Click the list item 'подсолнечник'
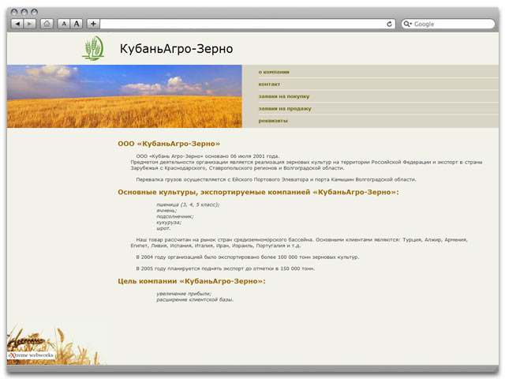Screen dimensions: 505x379 click(x=175, y=216)
